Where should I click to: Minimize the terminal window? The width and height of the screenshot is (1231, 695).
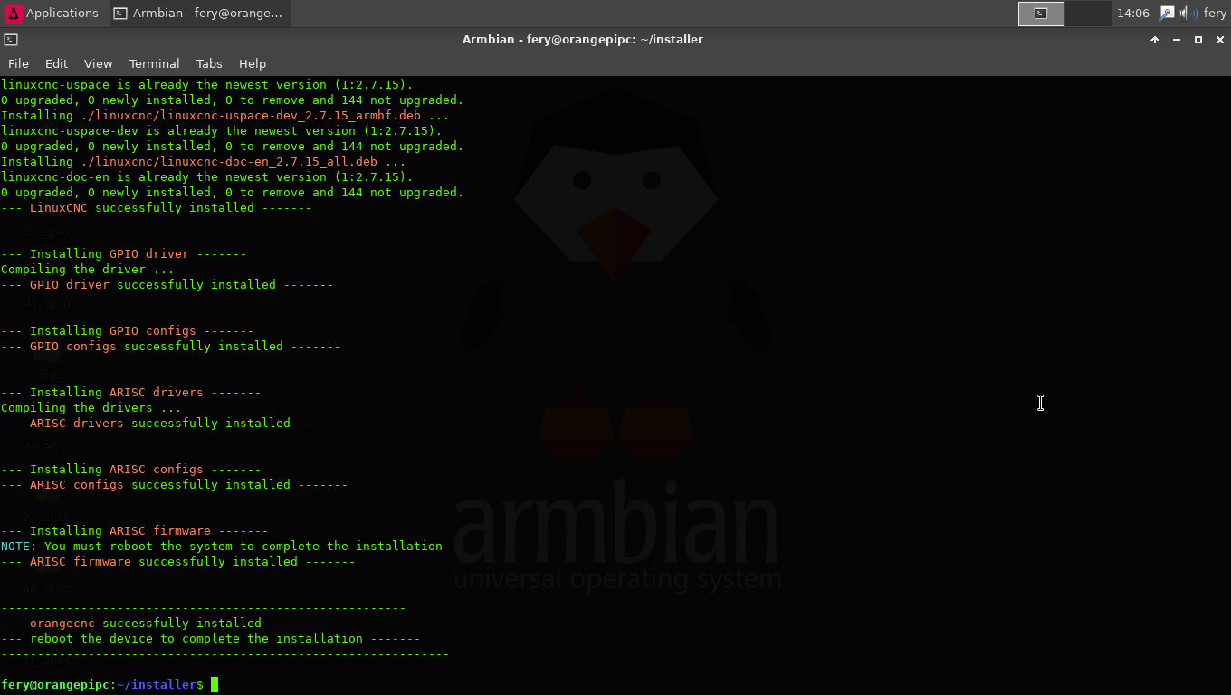1177,40
